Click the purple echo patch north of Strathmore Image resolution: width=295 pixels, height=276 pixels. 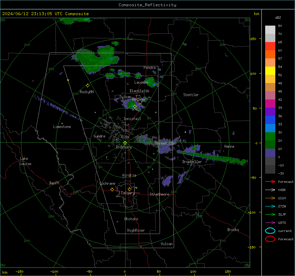167,180
